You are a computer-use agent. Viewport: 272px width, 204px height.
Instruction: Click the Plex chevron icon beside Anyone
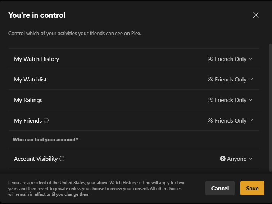click(223, 159)
